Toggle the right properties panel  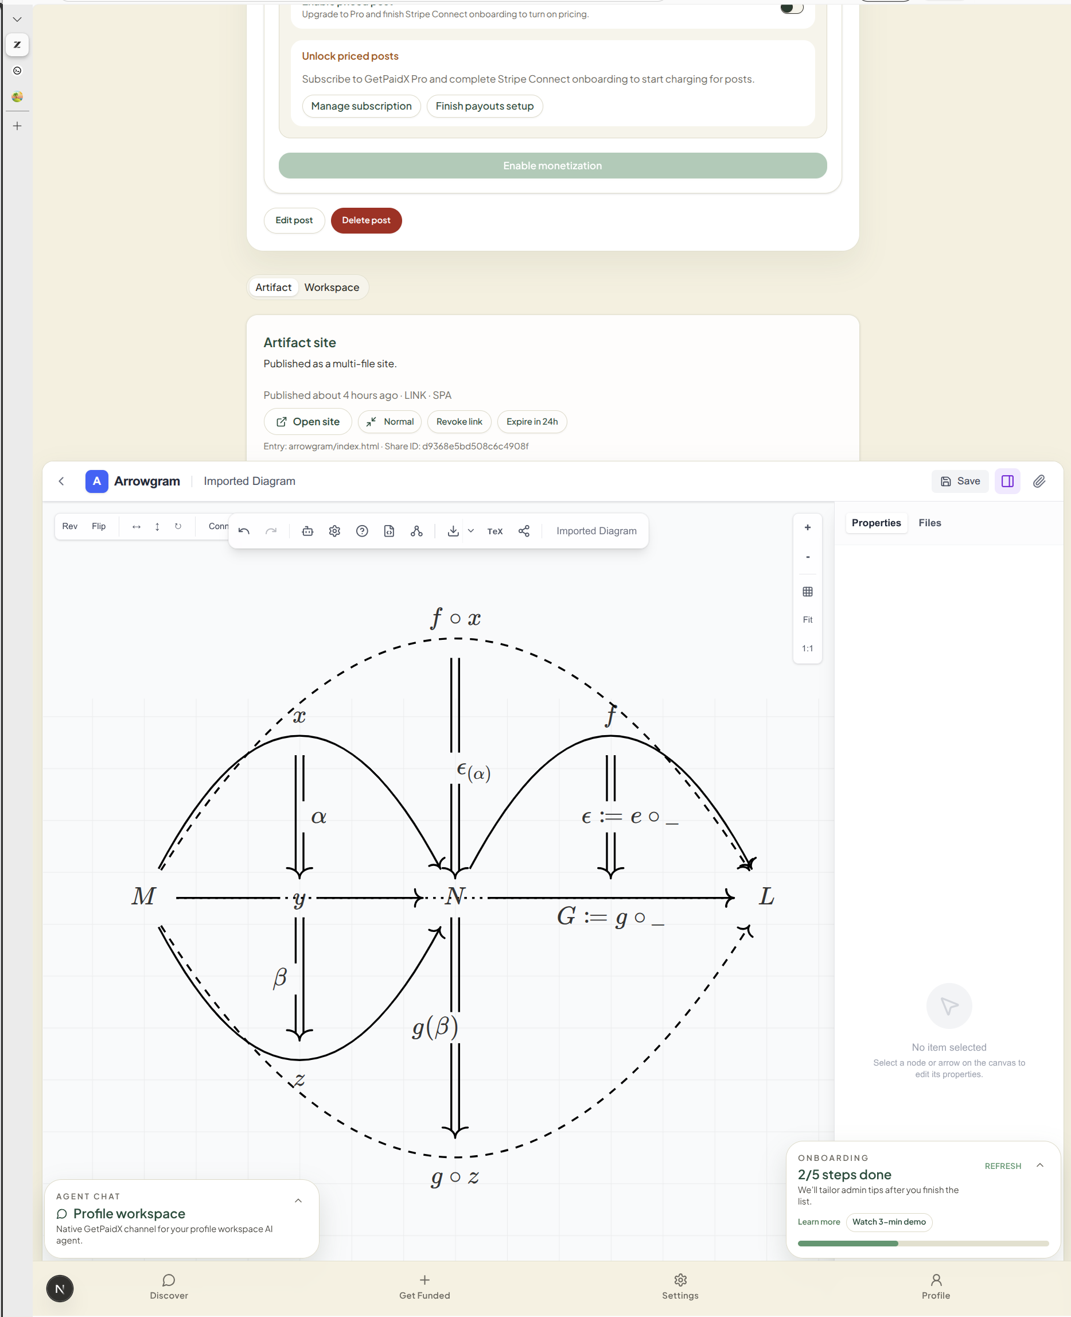point(1007,481)
